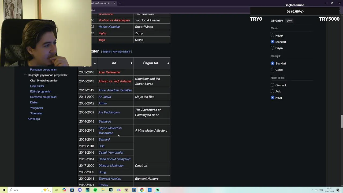Open the Cille link
The image size is (343, 193).
click(x=101, y=146)
